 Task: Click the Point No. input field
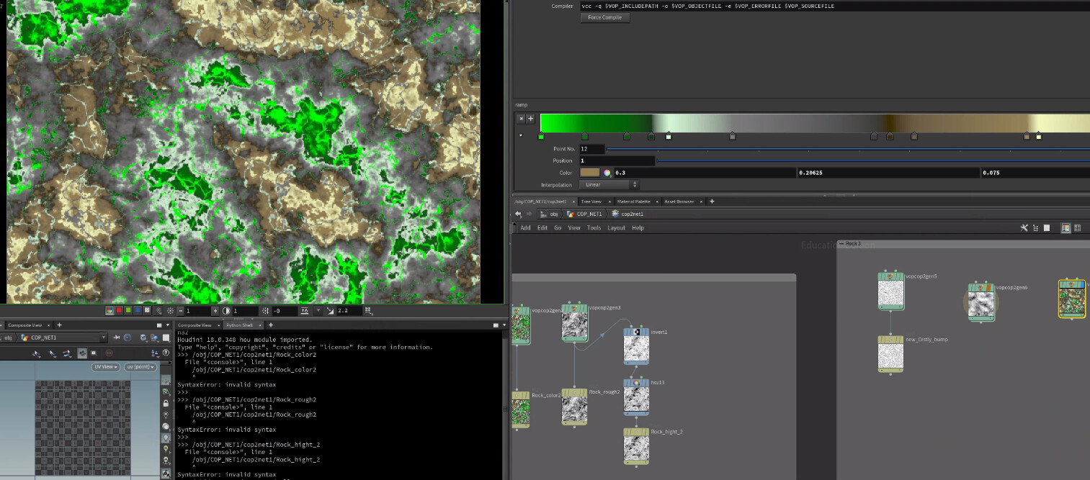pos(591,149)
